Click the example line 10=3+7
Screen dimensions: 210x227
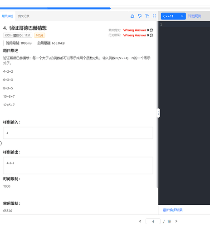click(9, 96)
